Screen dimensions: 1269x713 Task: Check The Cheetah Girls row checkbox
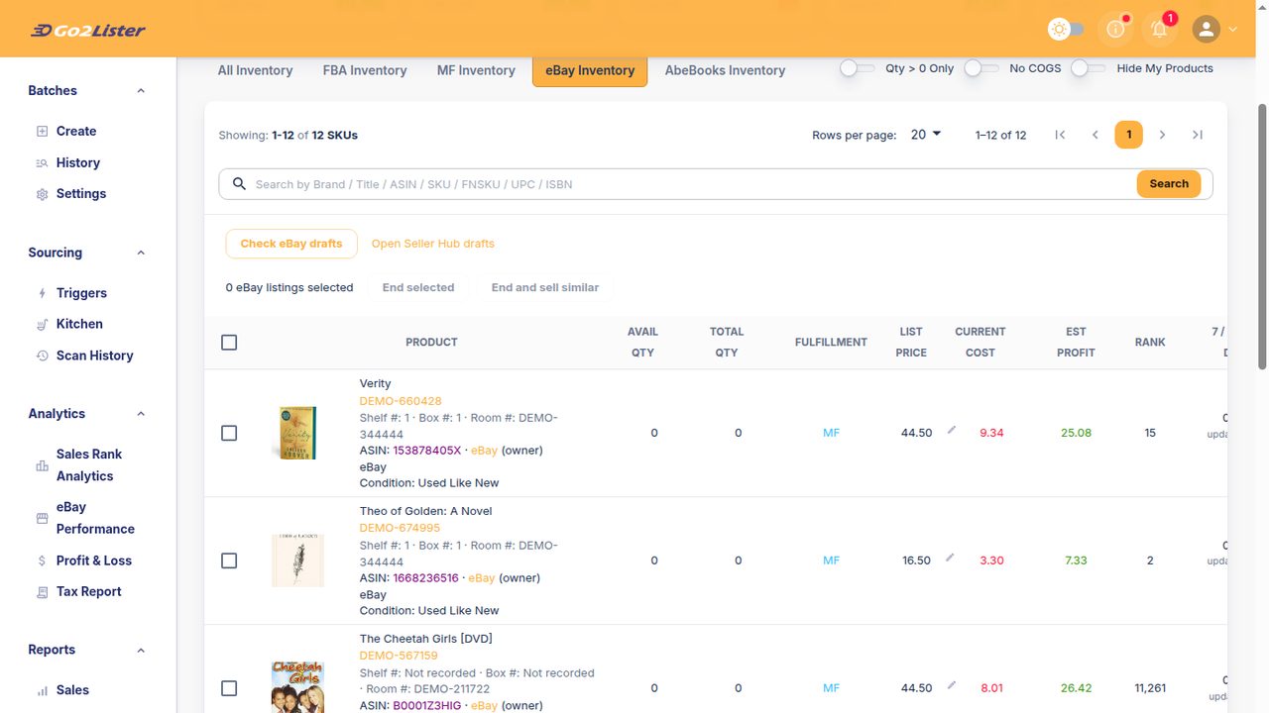click(x=229, y=688)
